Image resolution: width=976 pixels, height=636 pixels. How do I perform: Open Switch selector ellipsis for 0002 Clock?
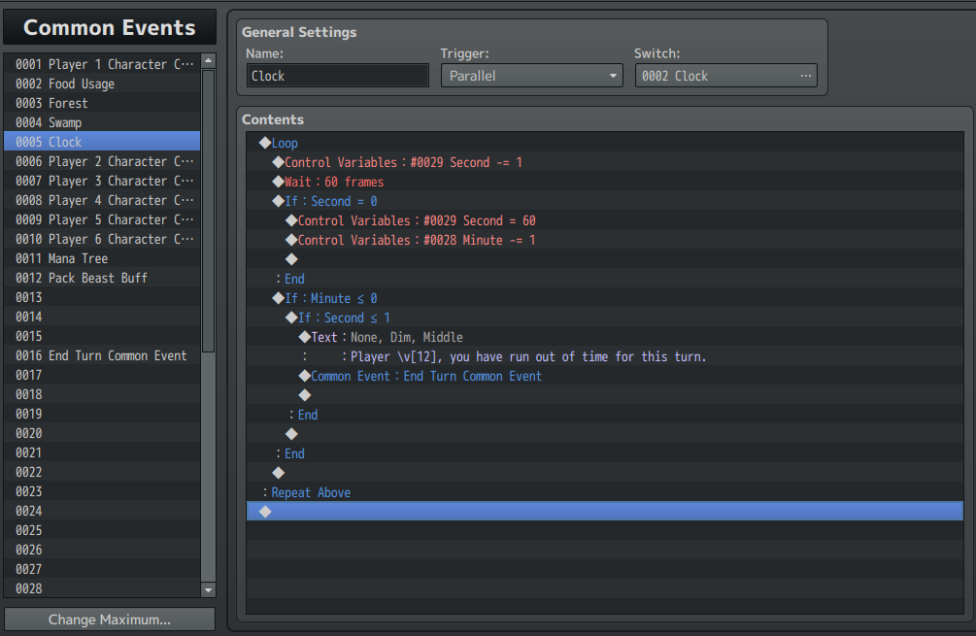point(805,76)
